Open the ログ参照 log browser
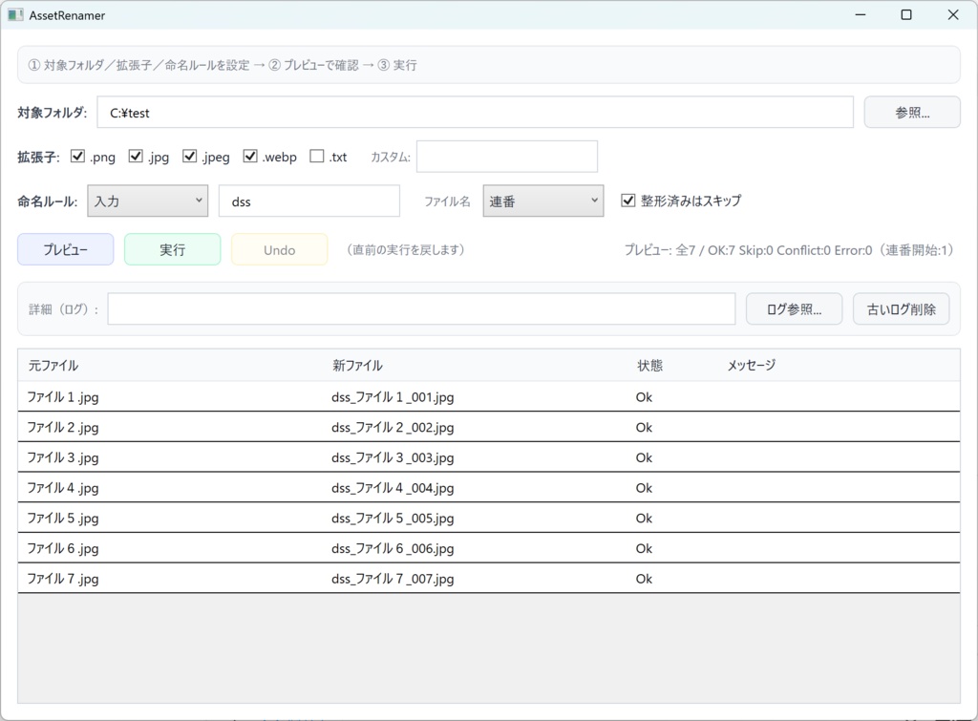 794,308
